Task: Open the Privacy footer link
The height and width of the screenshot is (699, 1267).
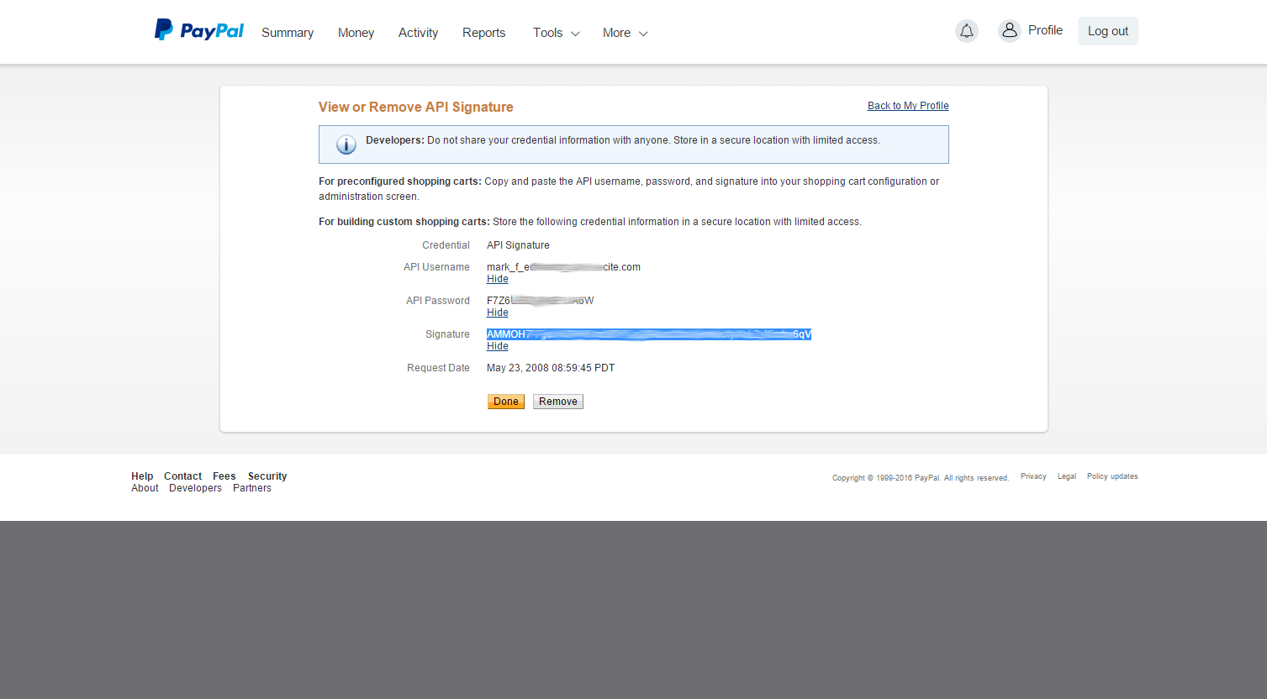Action: [1033, 476]
